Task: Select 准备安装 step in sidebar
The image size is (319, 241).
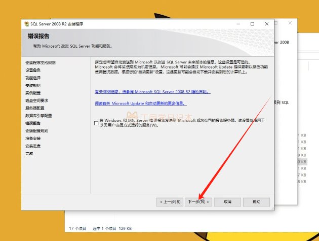Action: tap(33, 138)
